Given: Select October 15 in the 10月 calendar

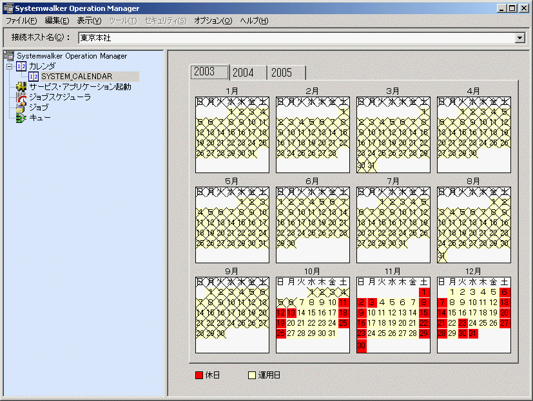Looking at the screenshot, I should [312, 313].
